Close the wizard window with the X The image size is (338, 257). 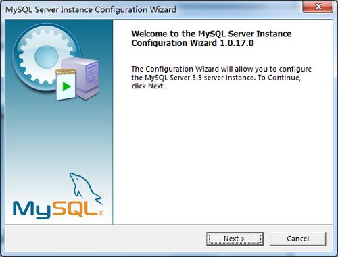tap(318, 7)
